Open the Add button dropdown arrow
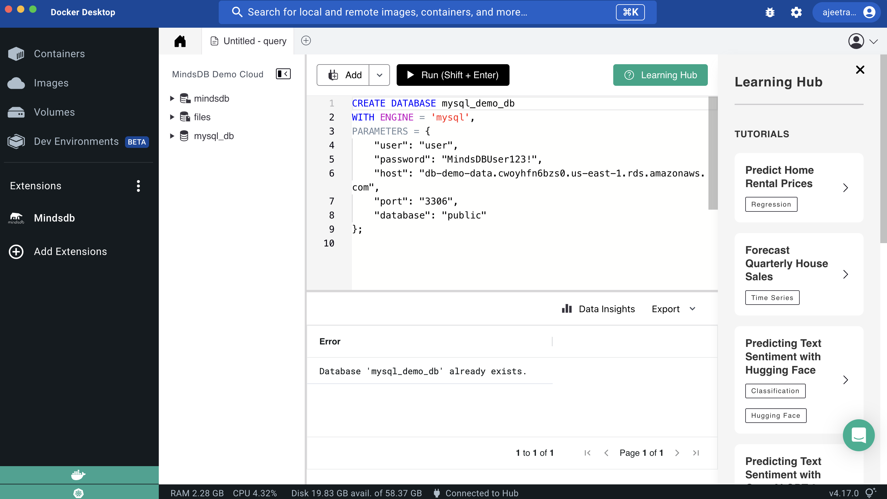This screenshot has width=887, height=499. click(379, 75)
